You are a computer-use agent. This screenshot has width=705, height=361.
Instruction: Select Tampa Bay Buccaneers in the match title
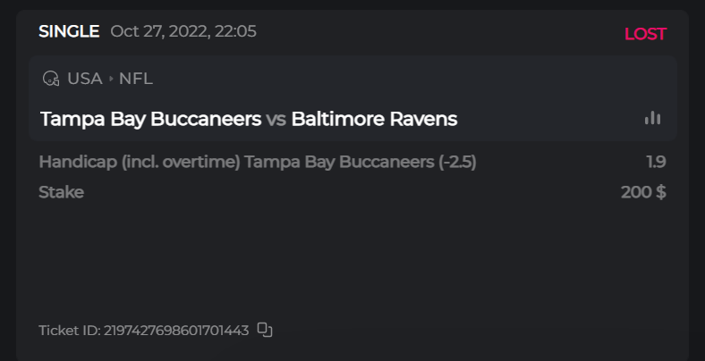[x=150, y=119]
